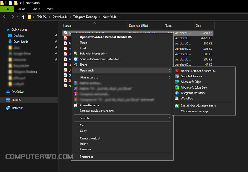The width and height of the screenshot is (248, 172).
Task: Select This PC in the sidebar
Action: click(x=16, y=100)
